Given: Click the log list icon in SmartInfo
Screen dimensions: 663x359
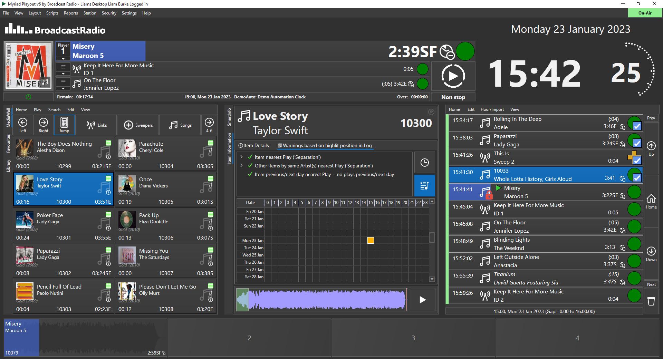Looking at the screenshot, I should coord(424,186).
